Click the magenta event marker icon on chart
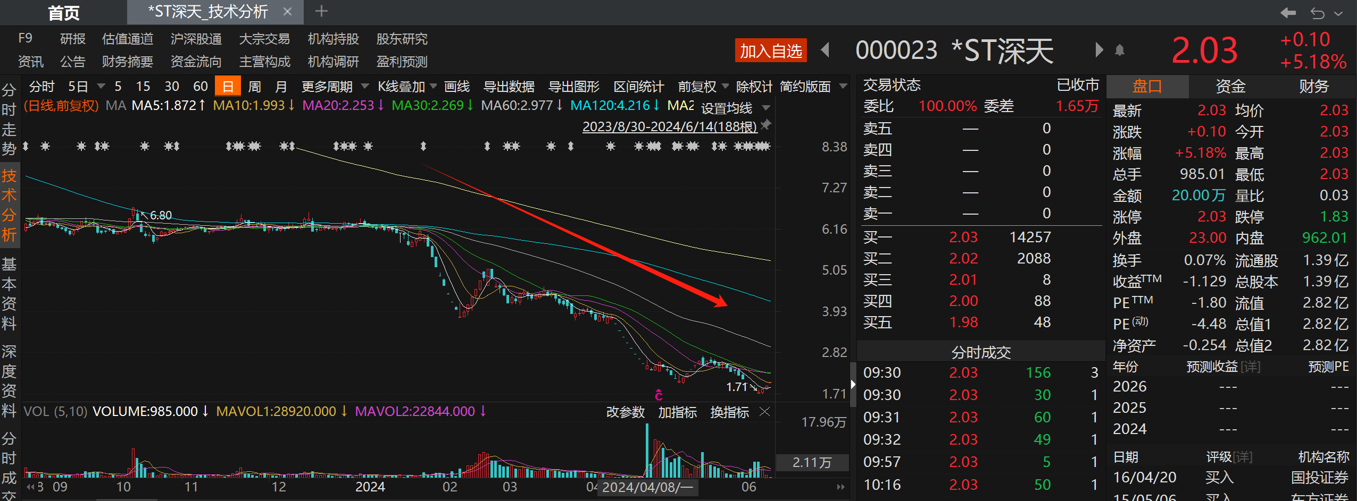 (x=659, y=394)
